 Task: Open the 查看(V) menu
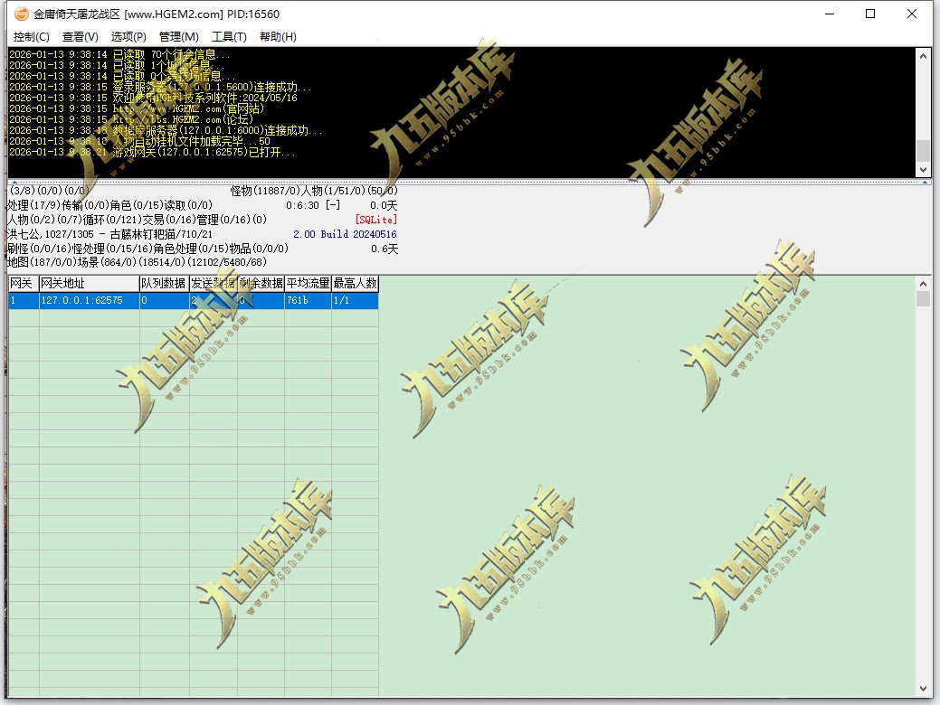tap(80, 37)
